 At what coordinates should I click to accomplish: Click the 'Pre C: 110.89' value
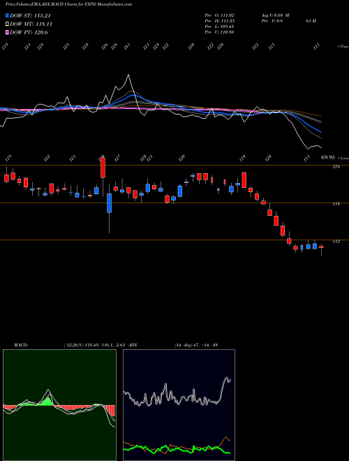pos(219,32)
